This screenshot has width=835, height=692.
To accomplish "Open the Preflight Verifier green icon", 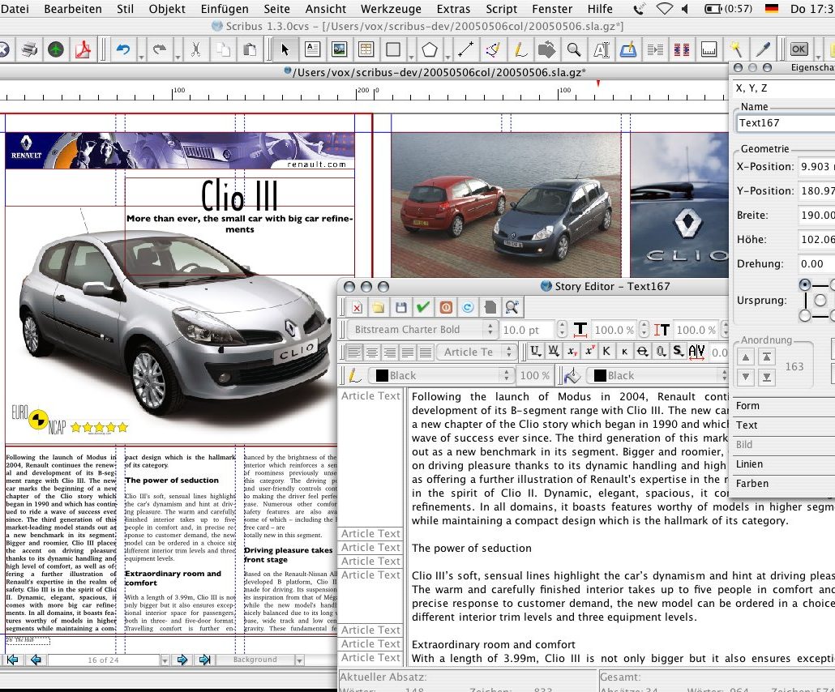I will click(x=56, y=49).
